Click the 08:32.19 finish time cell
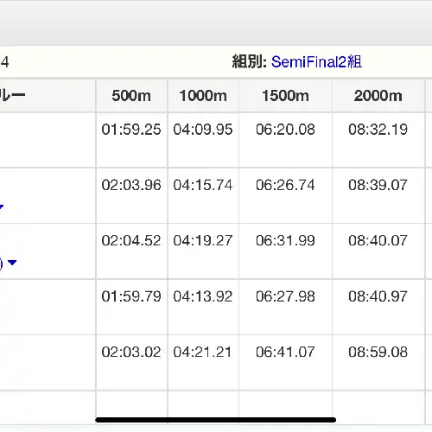The width and height of the screenshot is (432, 432). coord(378,130)
